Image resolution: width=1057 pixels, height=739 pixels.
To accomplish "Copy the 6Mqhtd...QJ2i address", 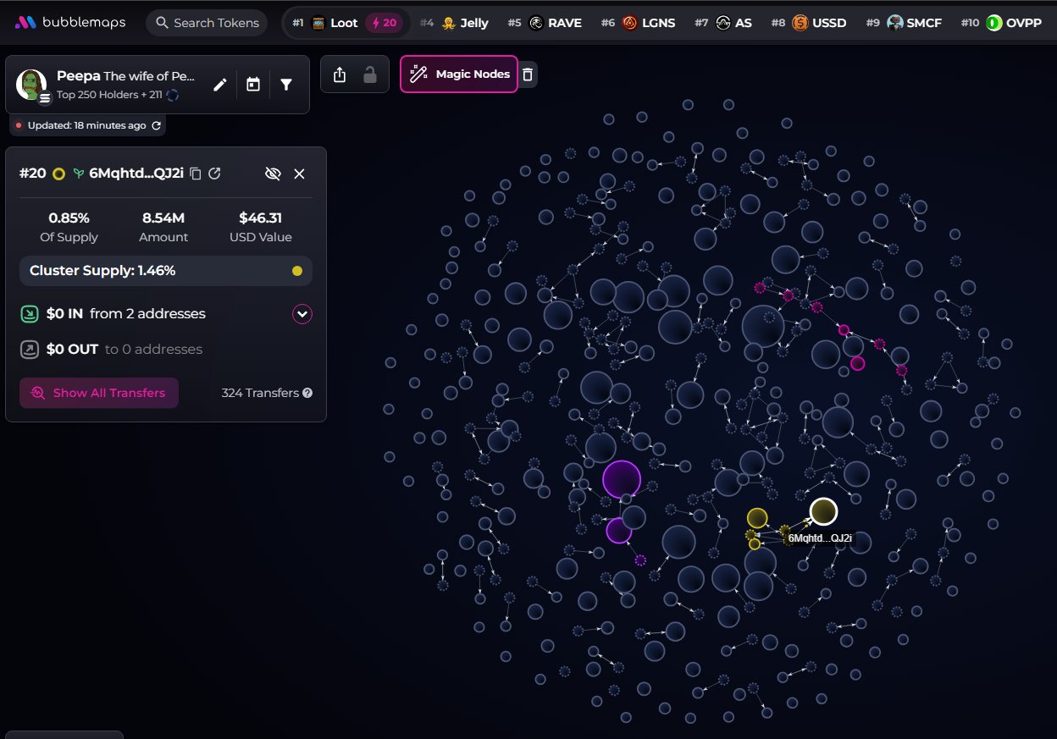I will click(x=196, y=174).
